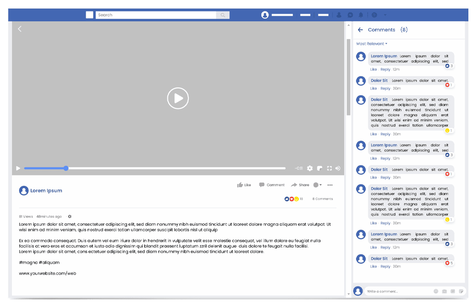
Task: Open the '8 Comments' link under the post
Action: (323, 199)
